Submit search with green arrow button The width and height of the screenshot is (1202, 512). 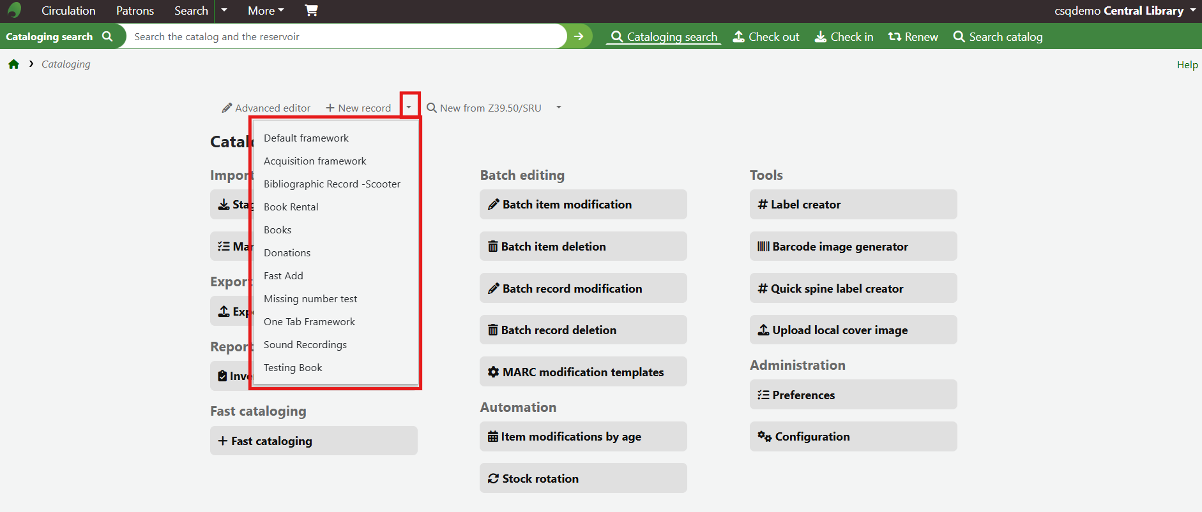click(x=579, y=36)
